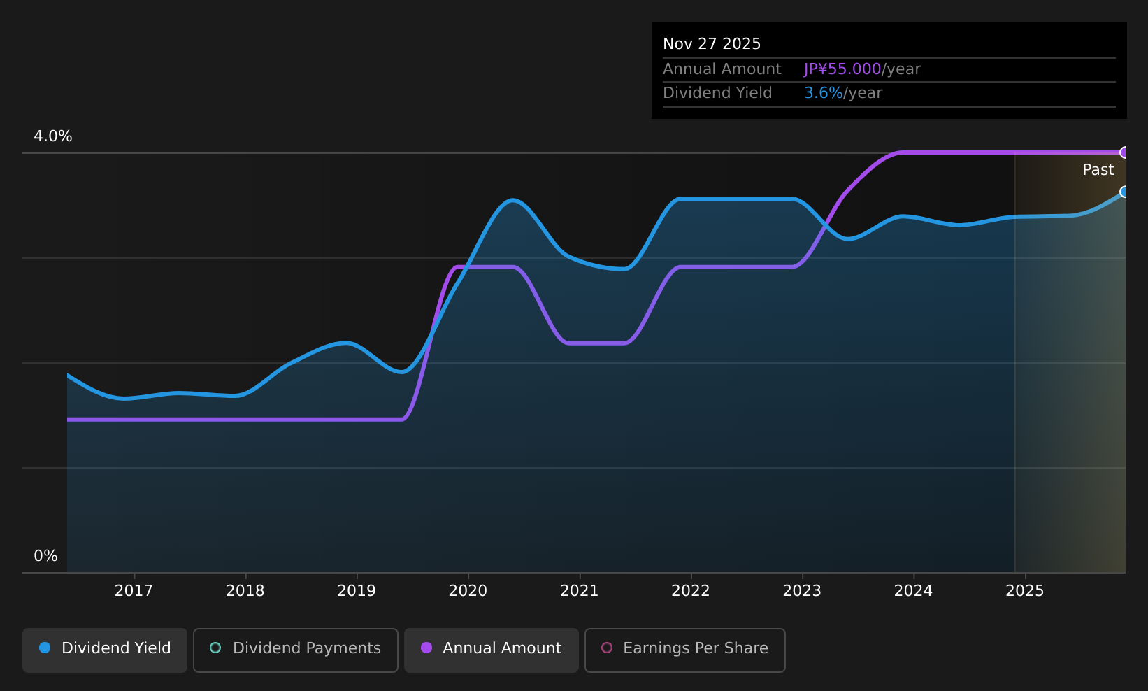Click the 'Dividend Yield' tooltip row label
Image resolution: width=1148 pixels, height=691 pixels.
[x=717, y=93]
